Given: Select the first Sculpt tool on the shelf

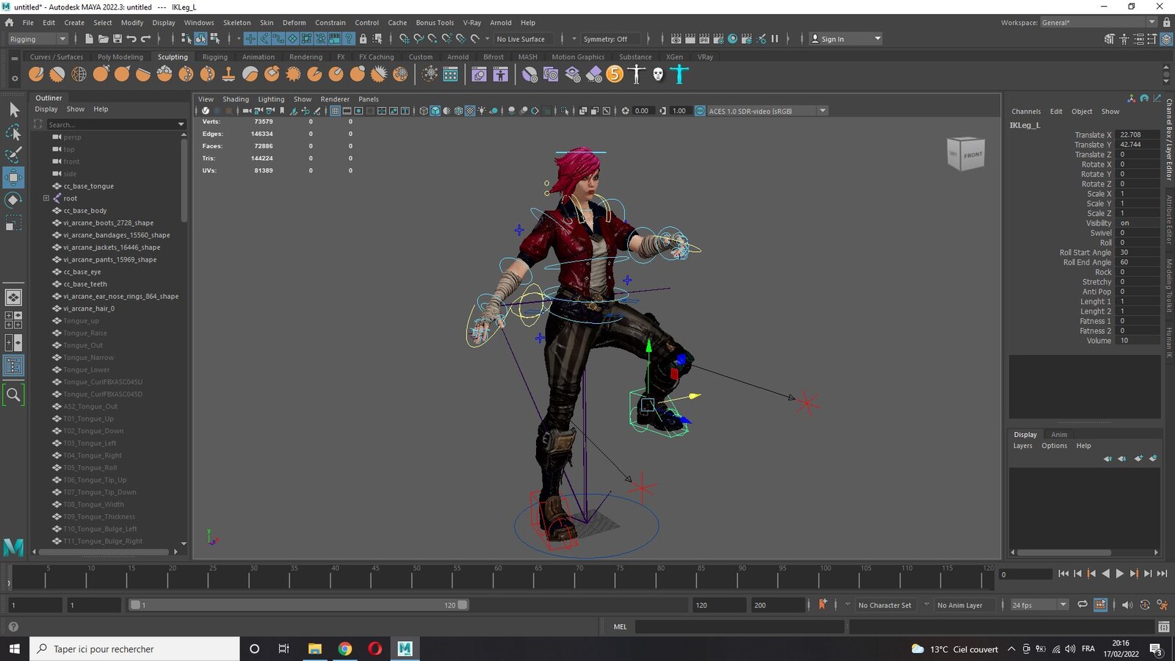Looking at the screenshot, I should click(x=36, y=73).
